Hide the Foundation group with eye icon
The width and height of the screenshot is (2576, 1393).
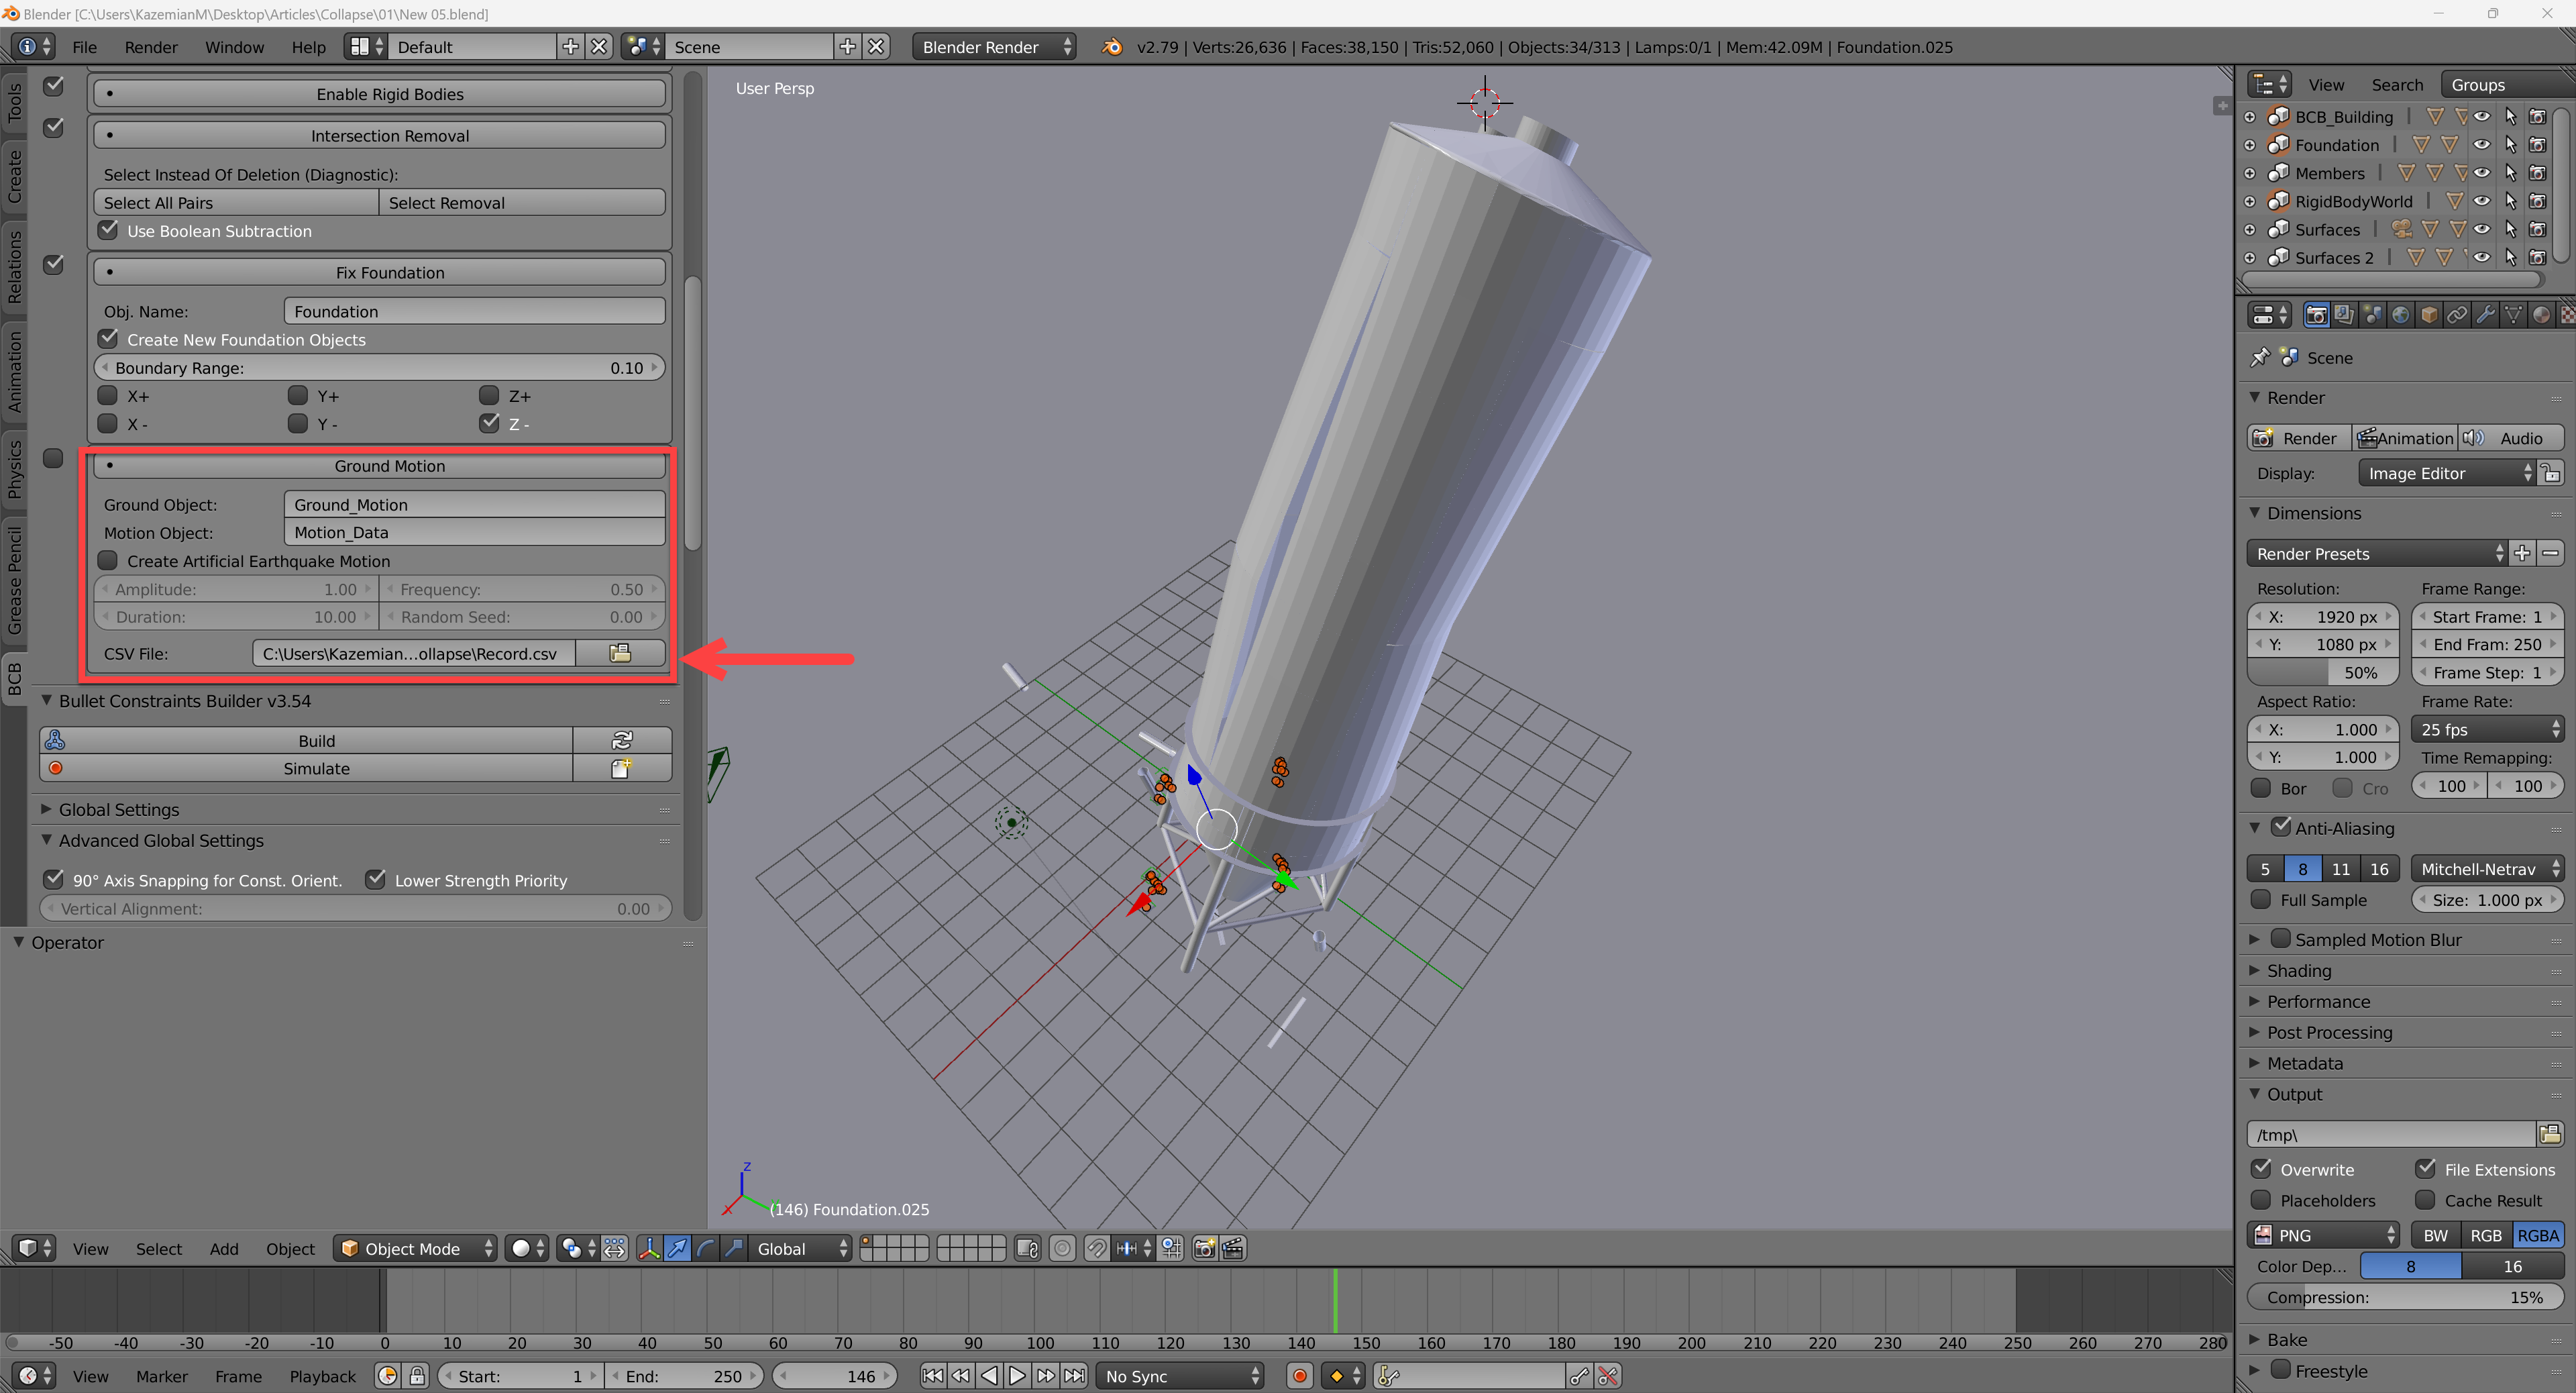(x=2482, y=145)
